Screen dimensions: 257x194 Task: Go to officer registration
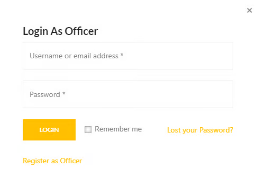pos(52,161)
